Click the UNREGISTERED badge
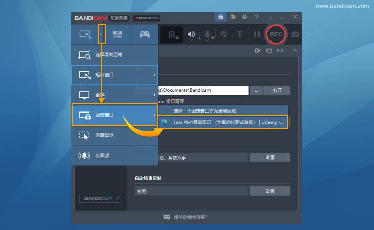This screenshot has height=230, width=374. pyautogui.click(x=147, y=18)
